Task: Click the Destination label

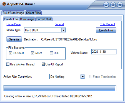Action: (31, 39)
